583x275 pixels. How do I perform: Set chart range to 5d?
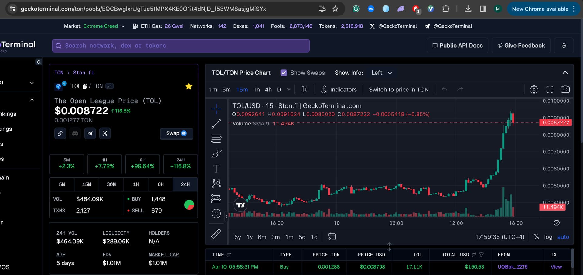point(302,237)
